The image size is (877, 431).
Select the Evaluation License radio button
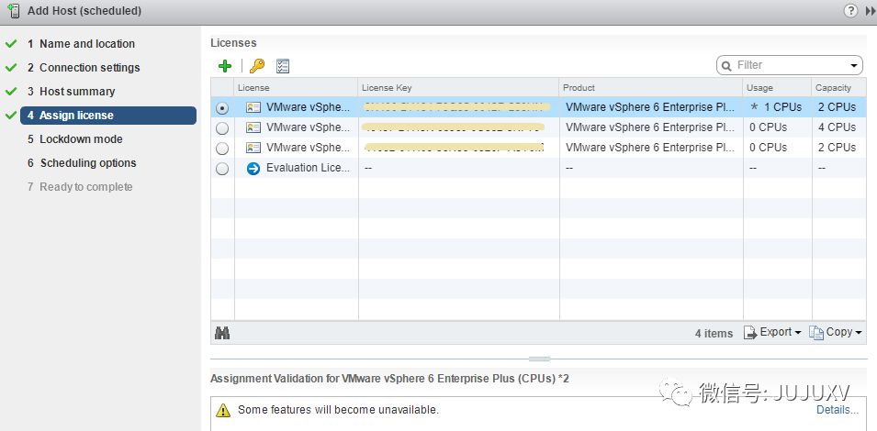click(x=222, y=169)
